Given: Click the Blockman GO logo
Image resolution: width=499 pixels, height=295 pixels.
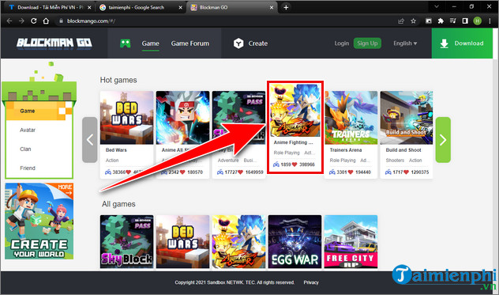Looking at the screenshot, I should 54,43.
